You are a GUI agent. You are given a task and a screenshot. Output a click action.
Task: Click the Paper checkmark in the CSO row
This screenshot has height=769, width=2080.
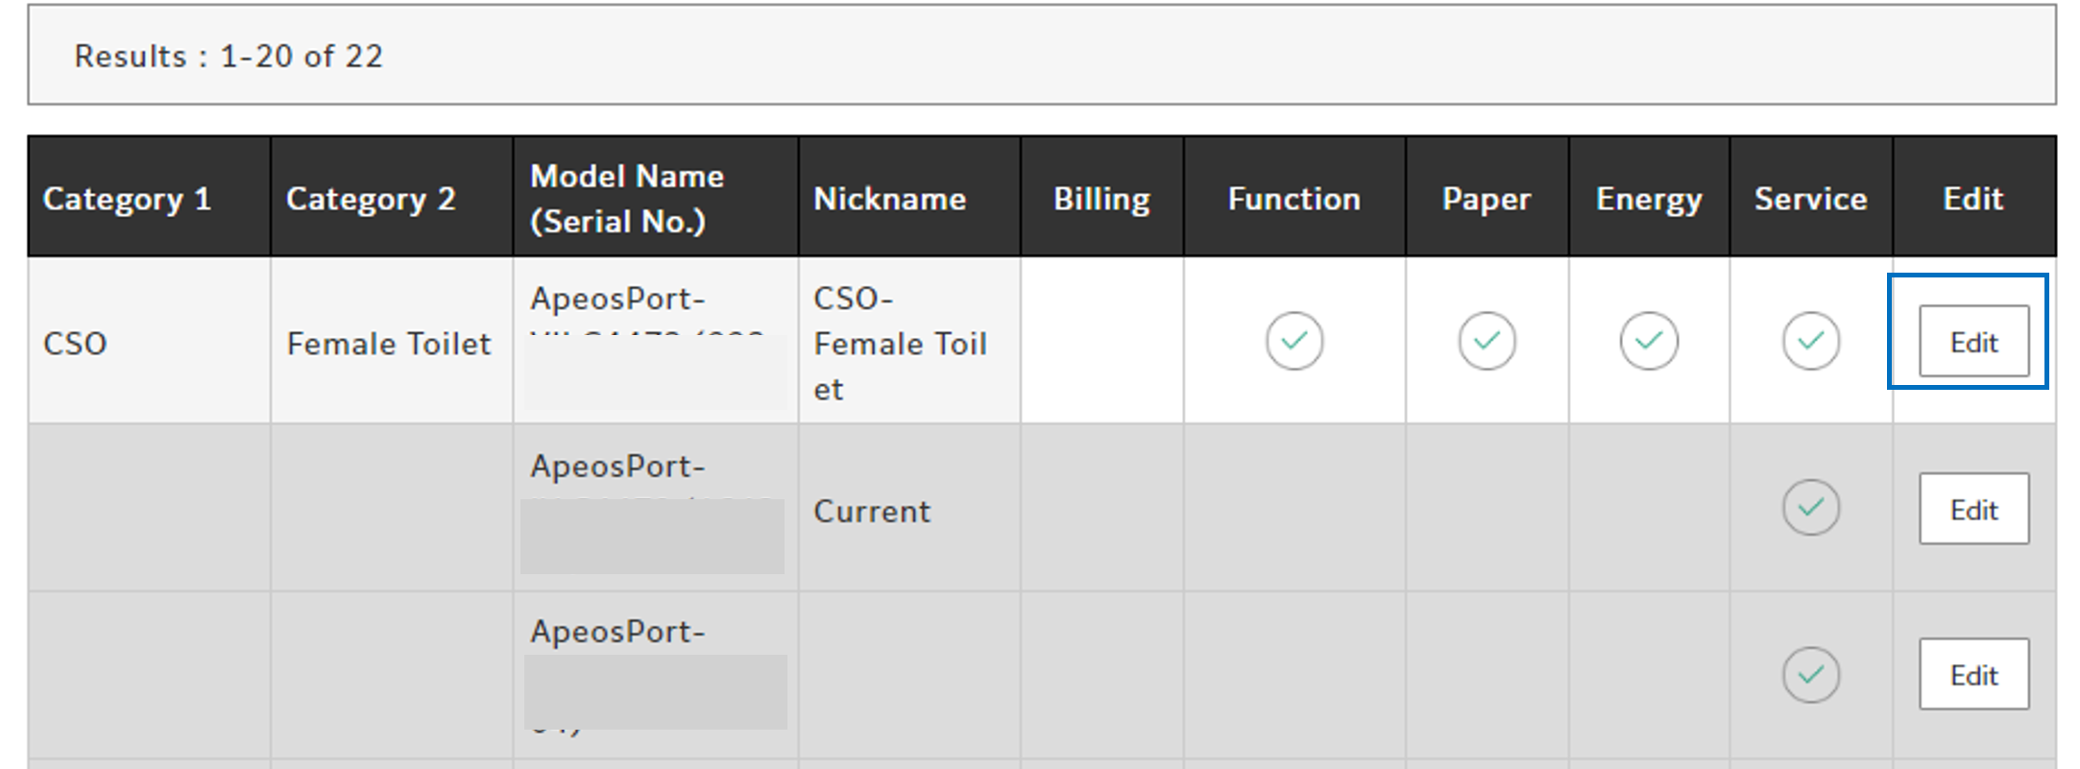[x=1487, y=341]
